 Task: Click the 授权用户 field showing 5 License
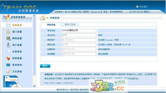(79, 40)
